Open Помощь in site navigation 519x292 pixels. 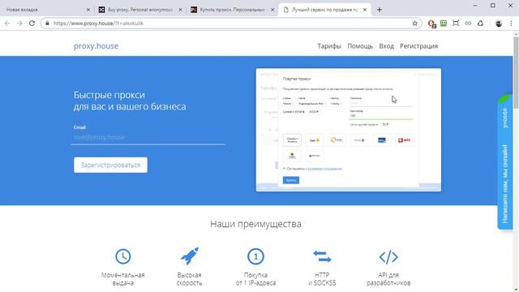pos(360,46)
